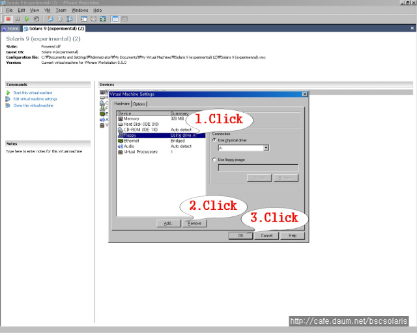Viewport: 417px width, 333px height.
Task: Open the Windows menu
Action: [x=79, y=10]
